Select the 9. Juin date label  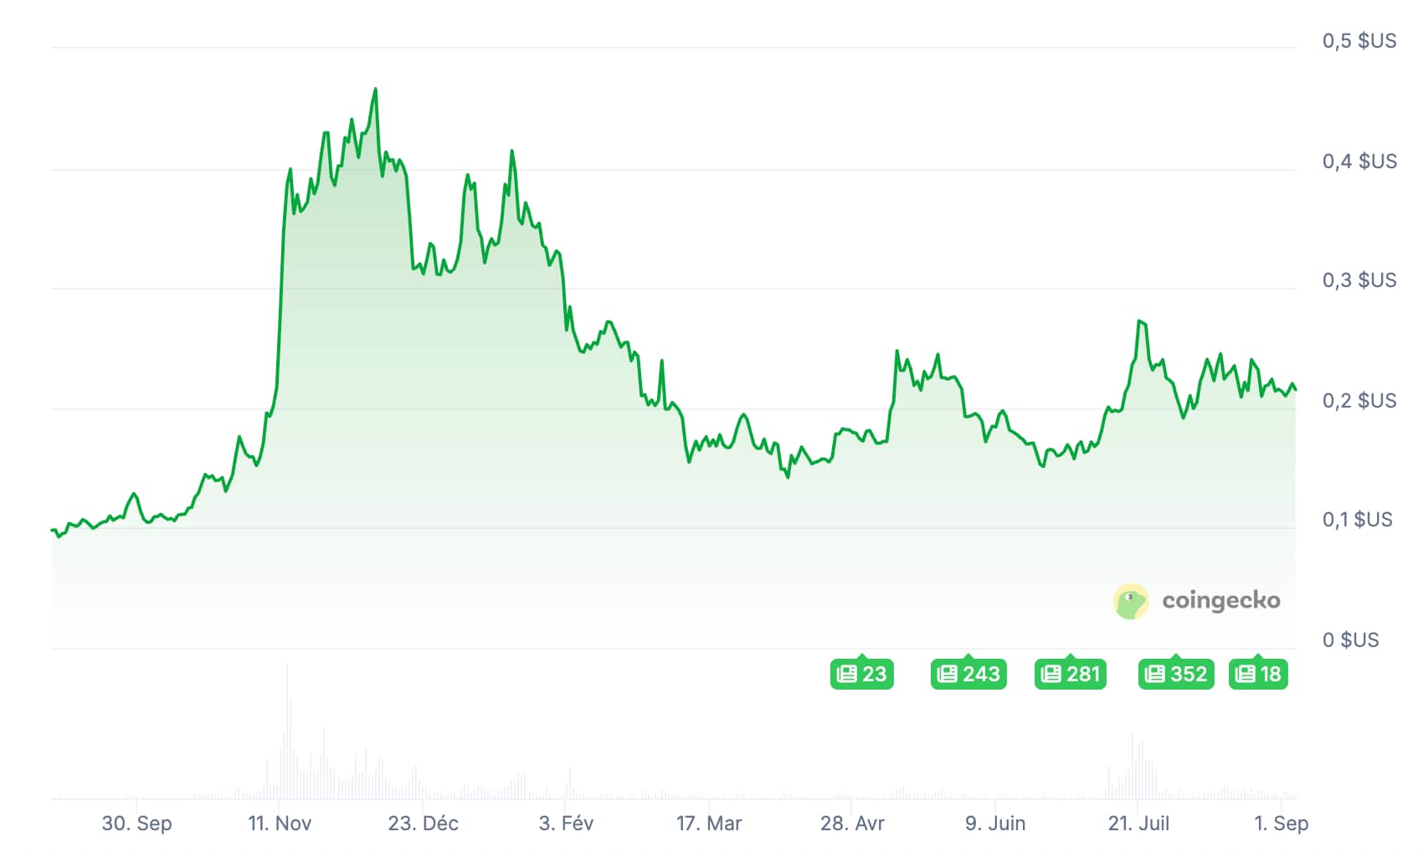(x=995, y=824)
